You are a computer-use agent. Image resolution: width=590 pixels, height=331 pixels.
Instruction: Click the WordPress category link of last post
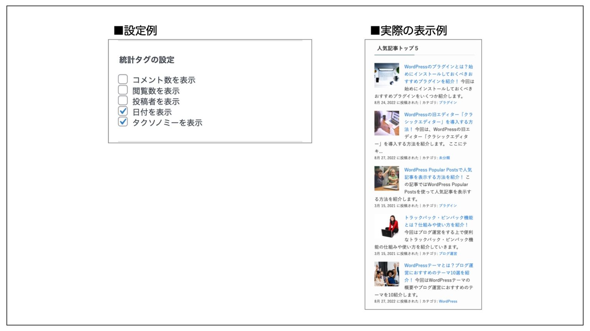pyautogui.click(x=448, y=302)
